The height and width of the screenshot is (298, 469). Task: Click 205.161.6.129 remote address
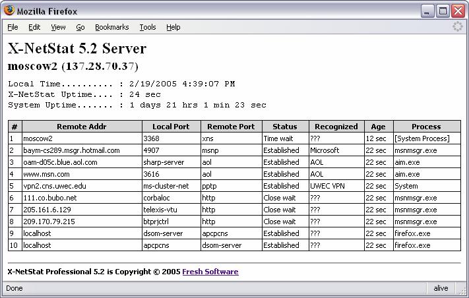(x=47, y=210)
